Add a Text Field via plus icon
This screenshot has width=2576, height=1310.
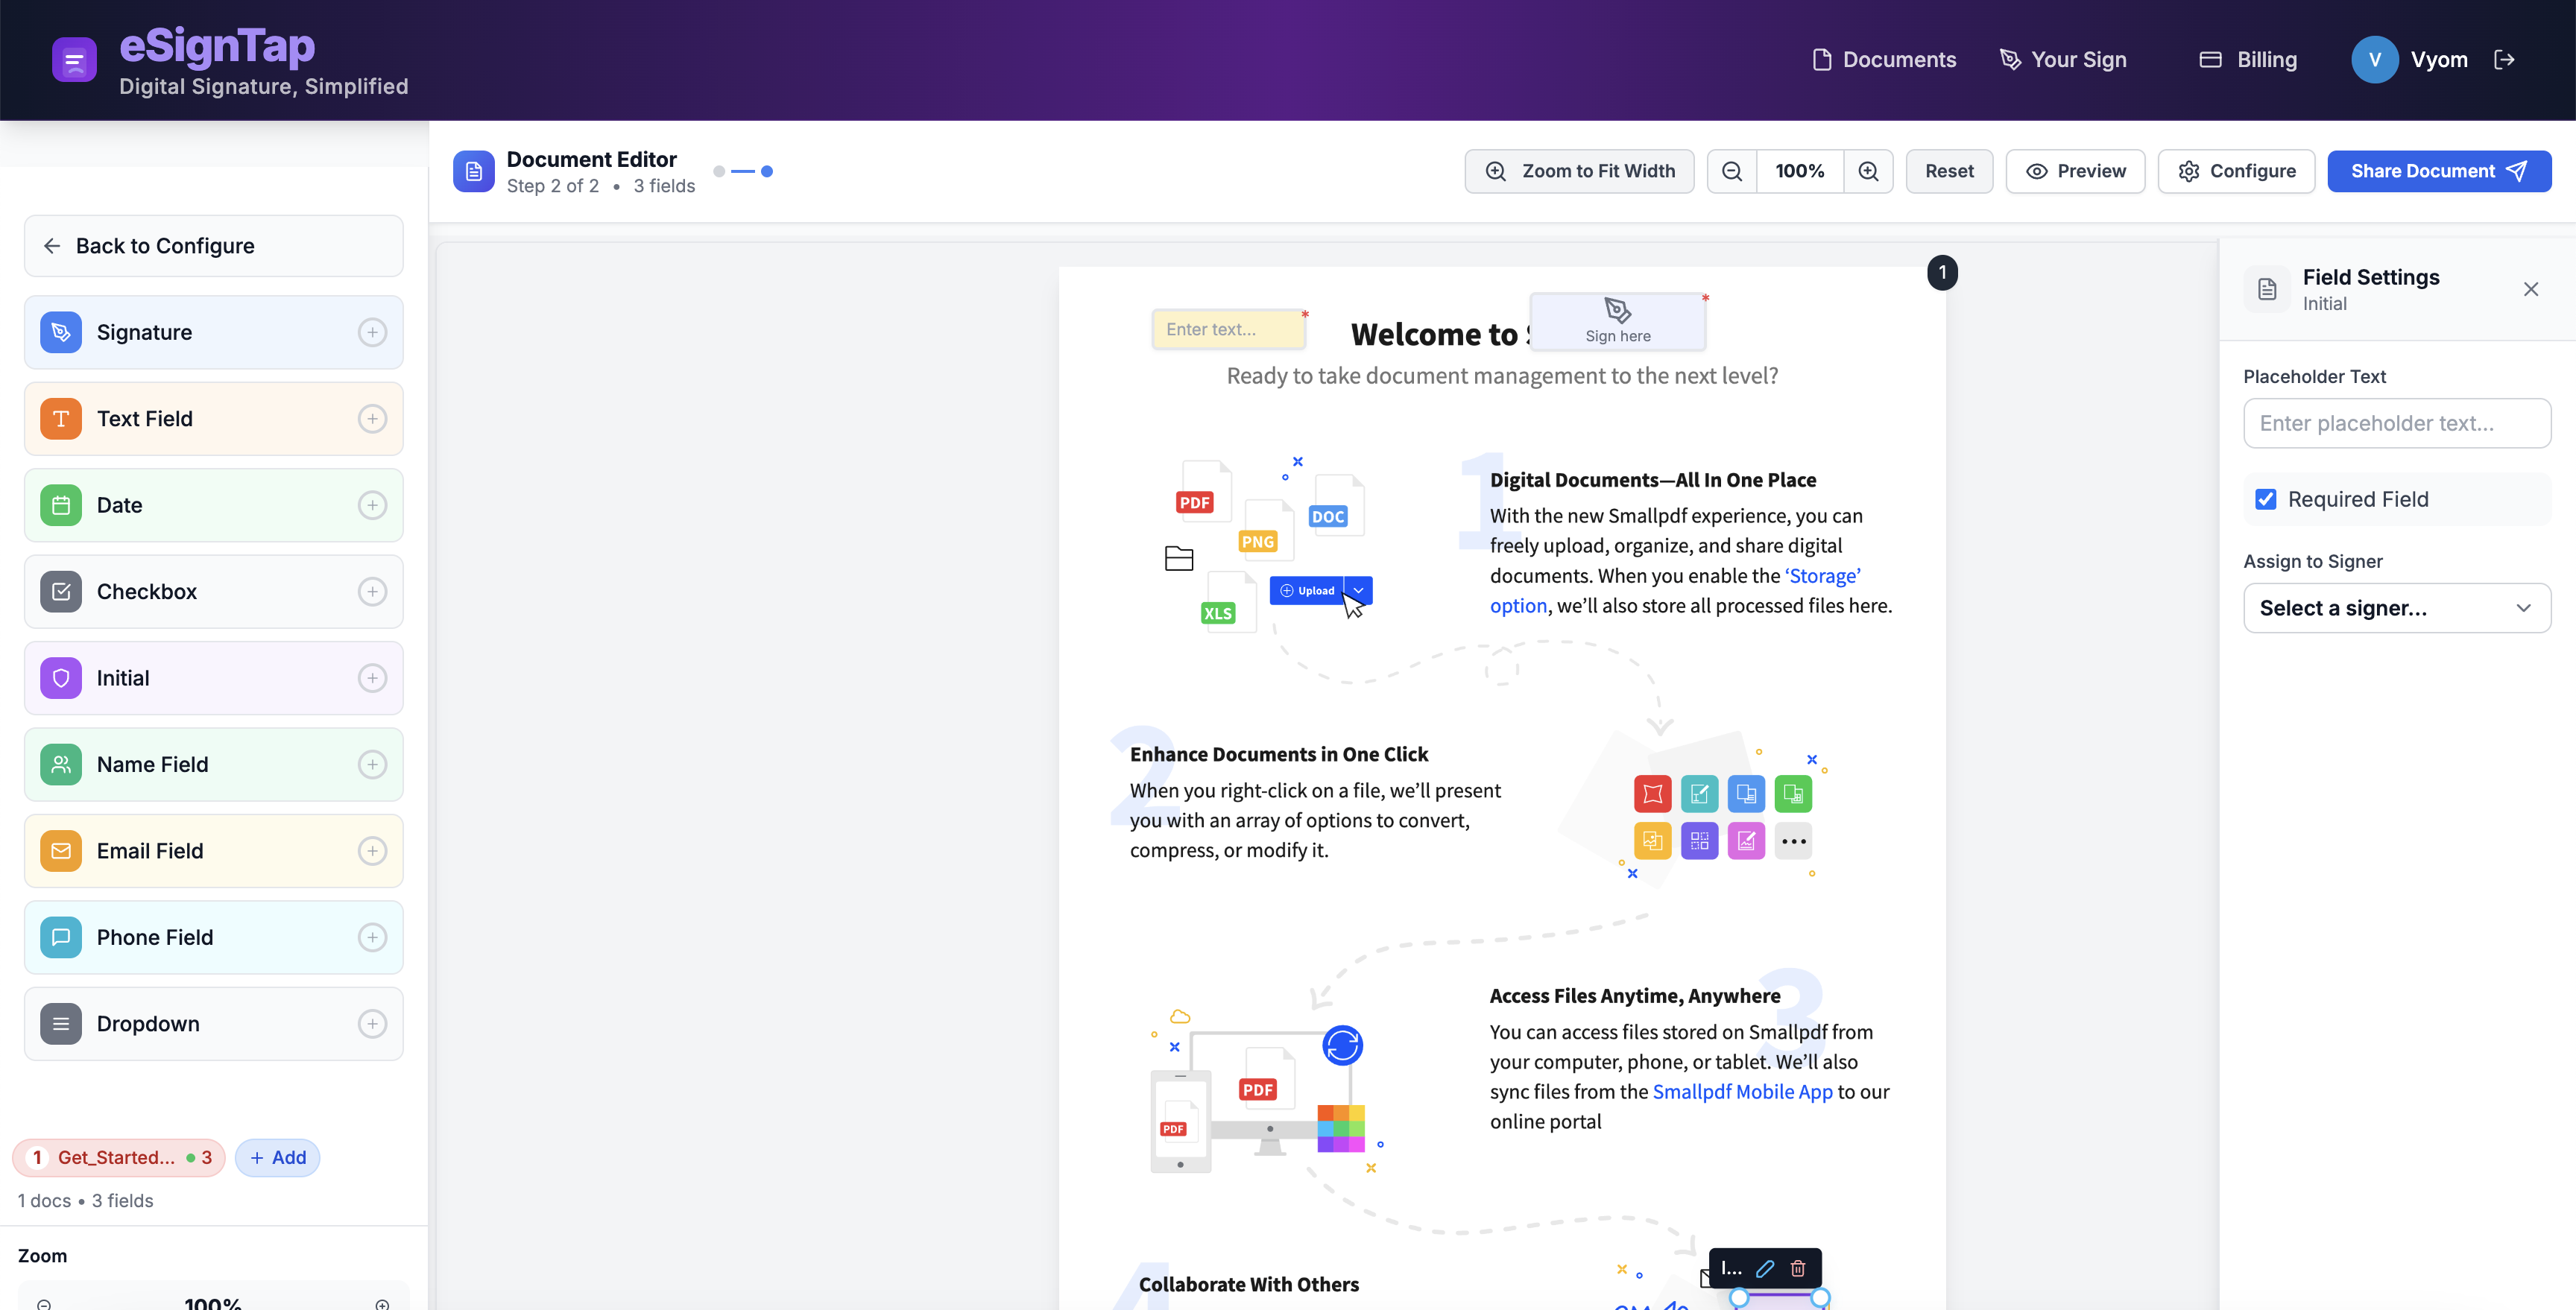coord(372,419)
